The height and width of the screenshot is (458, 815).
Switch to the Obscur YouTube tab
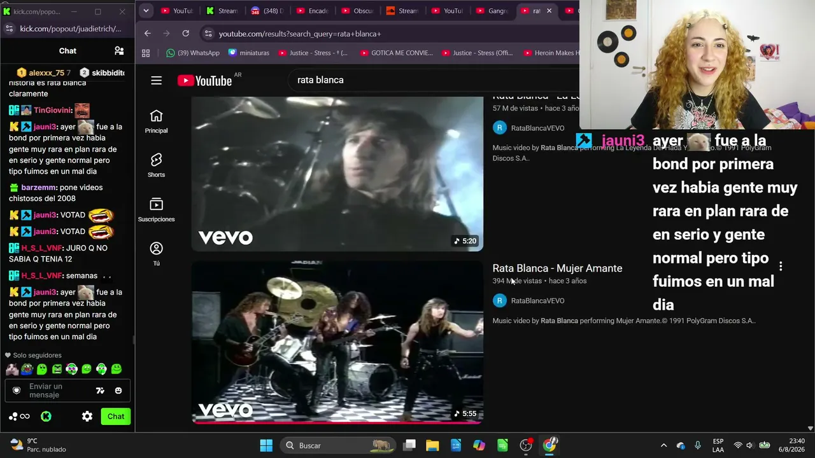coord(358,11)
